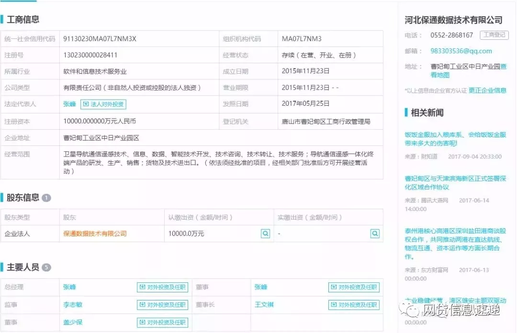517x333 pixels.
Task: Click 唐山市曹妃甸区工商行政管理局 registration authority
Action: [326, 122]
